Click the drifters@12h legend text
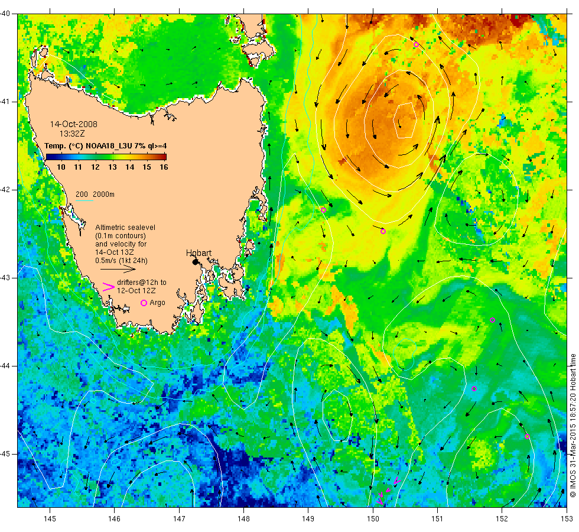This screenshot has width=579, height=532. pos(141,286)
